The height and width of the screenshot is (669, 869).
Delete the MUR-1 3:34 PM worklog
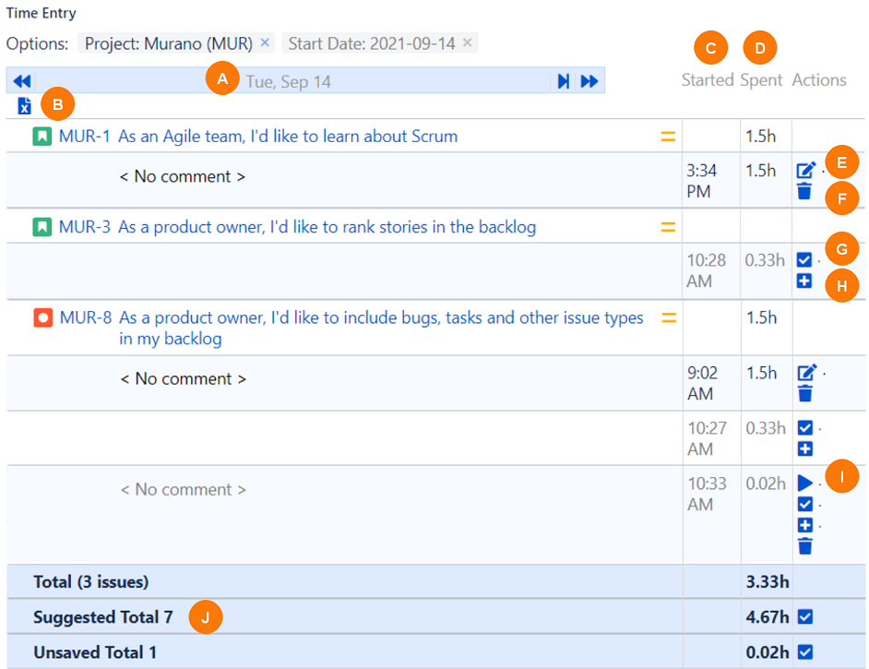(x=804, y=191)
